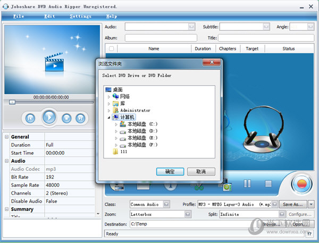
Task: Expand the (E:) drive node arrow
Action: [116, 138]
